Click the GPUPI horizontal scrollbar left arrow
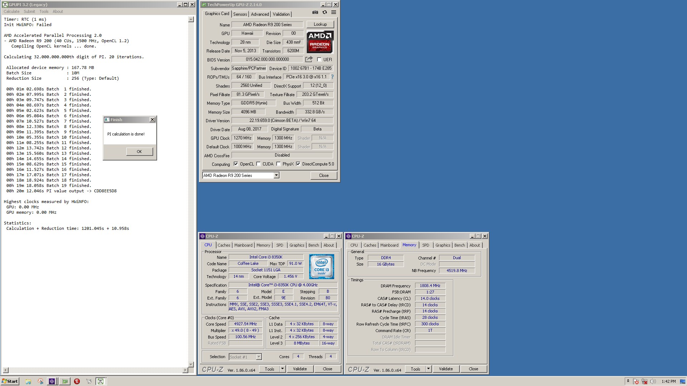The height and width of the screenshot is (386, 687). click(5, 370)
